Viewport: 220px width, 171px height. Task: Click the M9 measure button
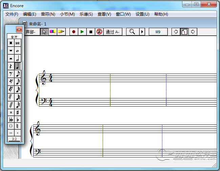click(x=158, y=32)
